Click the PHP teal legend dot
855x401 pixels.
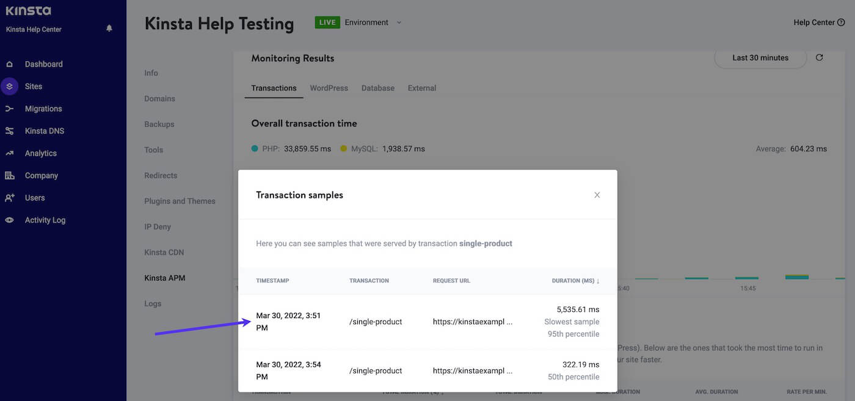click(x=255, y=148)
